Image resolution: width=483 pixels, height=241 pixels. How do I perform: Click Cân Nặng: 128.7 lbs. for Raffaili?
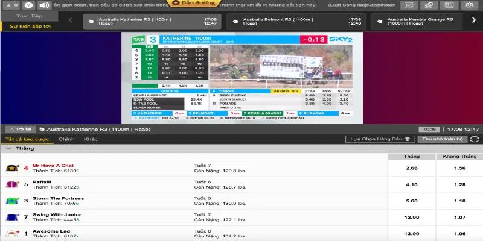click(220, 187)
